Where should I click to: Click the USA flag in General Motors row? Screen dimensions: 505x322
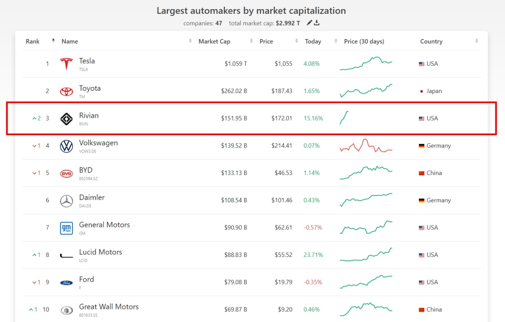click(x=421, y=228)
